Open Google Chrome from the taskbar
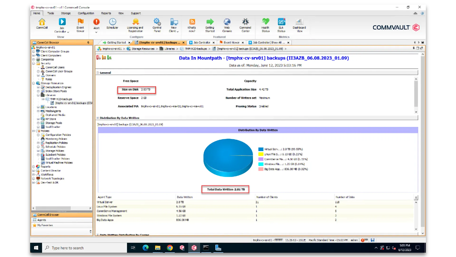Viewport: 456px width, 257px height. 170,248
